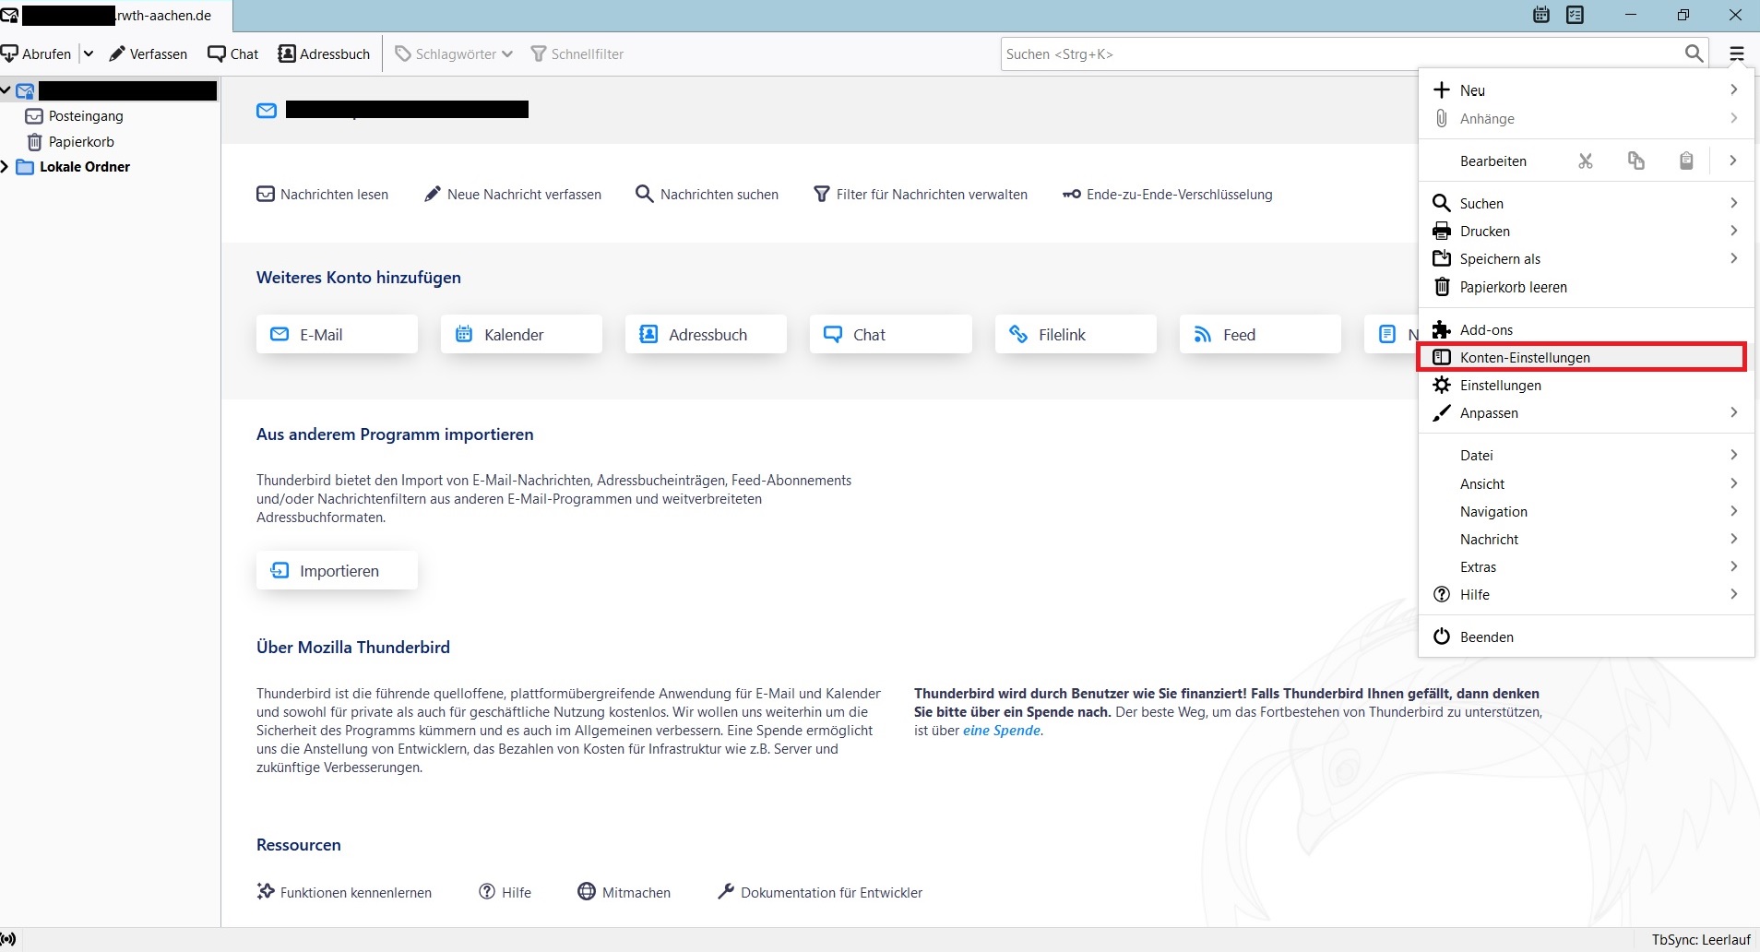Click the magnifier icon in search field
Image resolution: width=1760 pixels, height=952 pixels.
pyautogui.click(x=1694, y=54)
